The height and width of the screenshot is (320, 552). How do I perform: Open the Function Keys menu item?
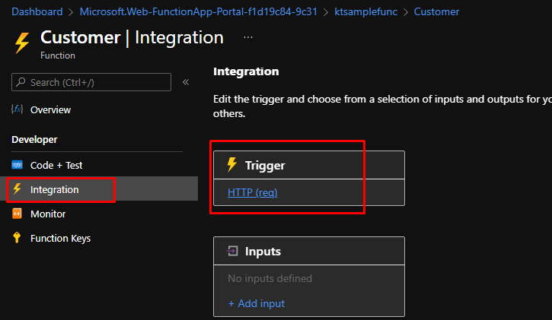pyautogui.click(x=60, y=239)
